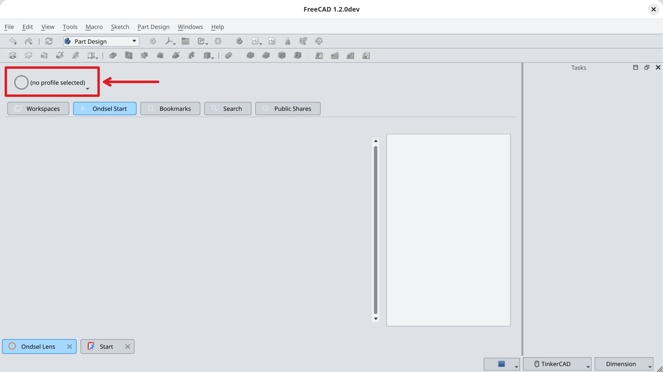This screenshot has height=372, width=663.
Task: Click the Bookmarks button
Action: [170, 109]
